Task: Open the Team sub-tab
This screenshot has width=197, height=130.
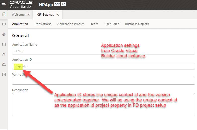Action: [x=94, y=24]
